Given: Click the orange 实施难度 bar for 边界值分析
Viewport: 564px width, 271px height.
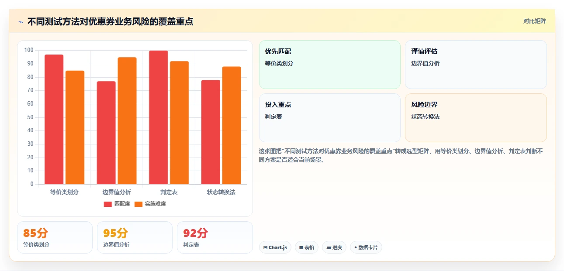Looking at the screenshot, I should 127,121.
